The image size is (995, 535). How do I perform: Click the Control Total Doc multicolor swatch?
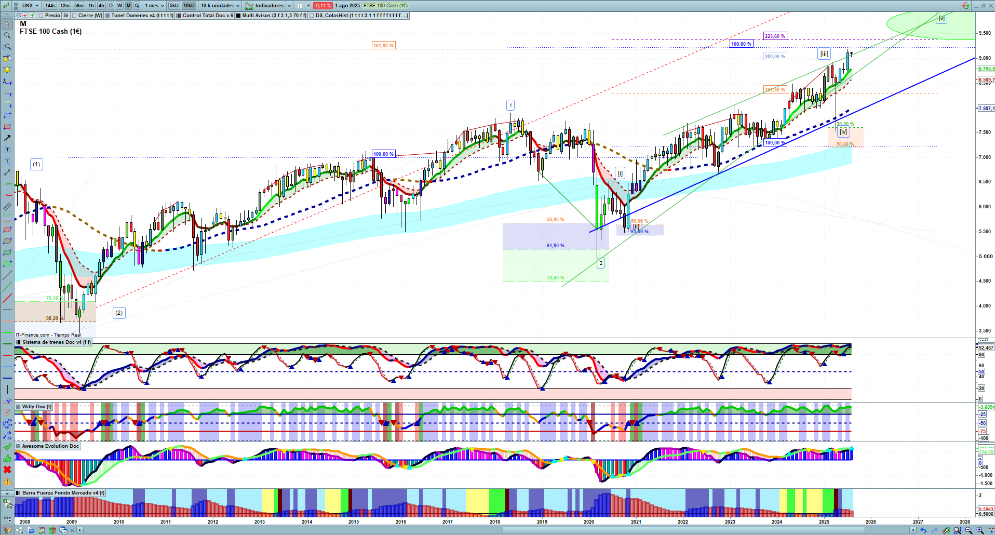pos(179,16)
